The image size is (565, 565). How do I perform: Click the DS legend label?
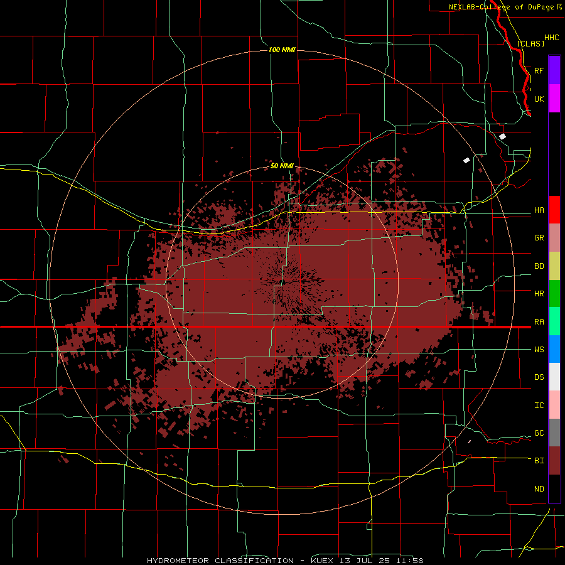[539, 377]
